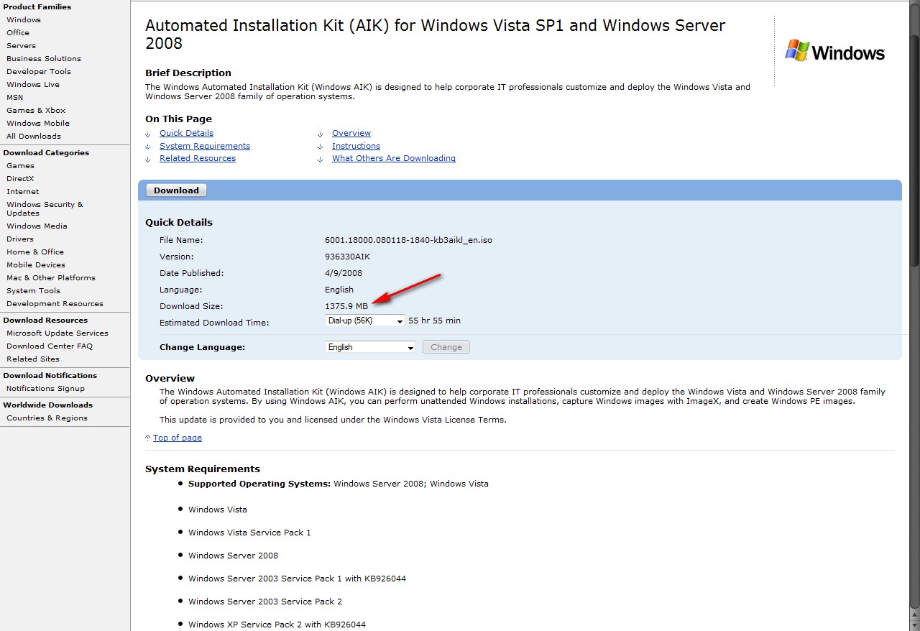Click the file name 6001.18000.080118-1840-kb3aikl_en.iso
Screen dimensions: 920x631
click(x=408, y=240)
